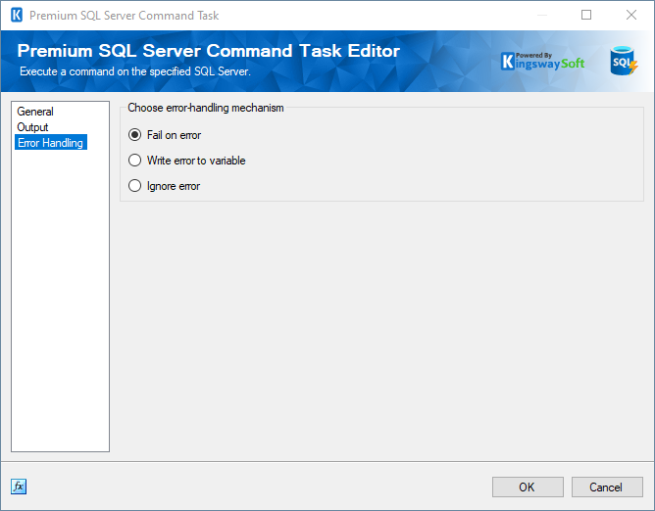
Task: Click the KingswaySoft K icon in title bar
Action: [17, 15]
